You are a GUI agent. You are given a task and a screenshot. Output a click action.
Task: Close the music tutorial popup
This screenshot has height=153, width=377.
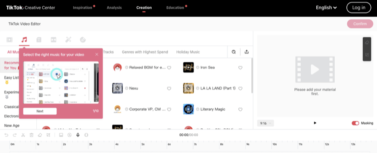pyautogui.click(x=97, y=54)
